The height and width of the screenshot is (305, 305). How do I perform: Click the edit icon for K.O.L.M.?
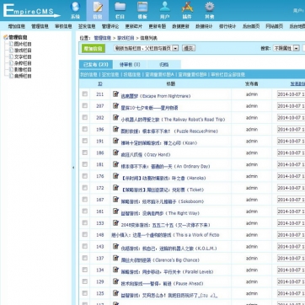pyautogui.click(x=115, y=247)
